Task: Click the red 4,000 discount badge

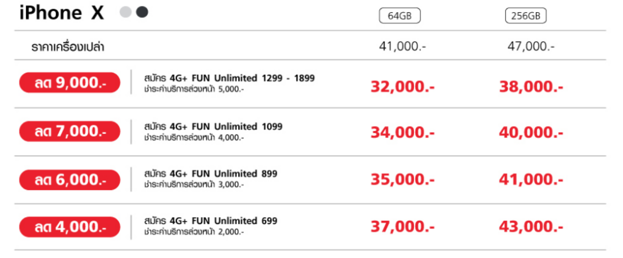Action: [x=70, y=227]
